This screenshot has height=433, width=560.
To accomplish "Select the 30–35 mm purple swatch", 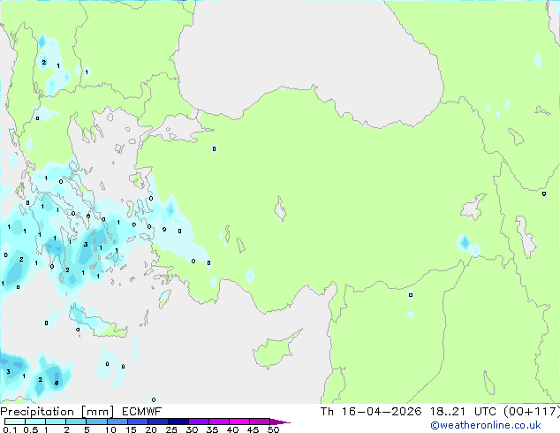I will (x=198, y=422).
